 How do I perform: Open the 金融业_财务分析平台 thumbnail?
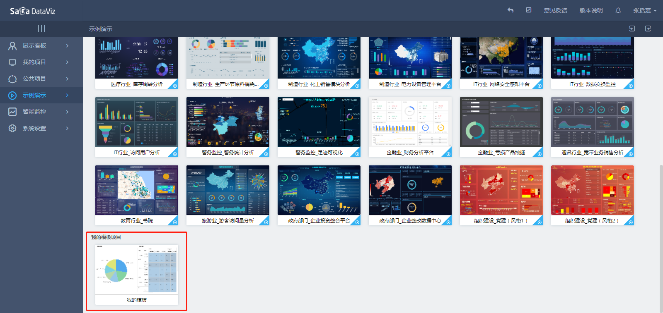coord(410,122)
